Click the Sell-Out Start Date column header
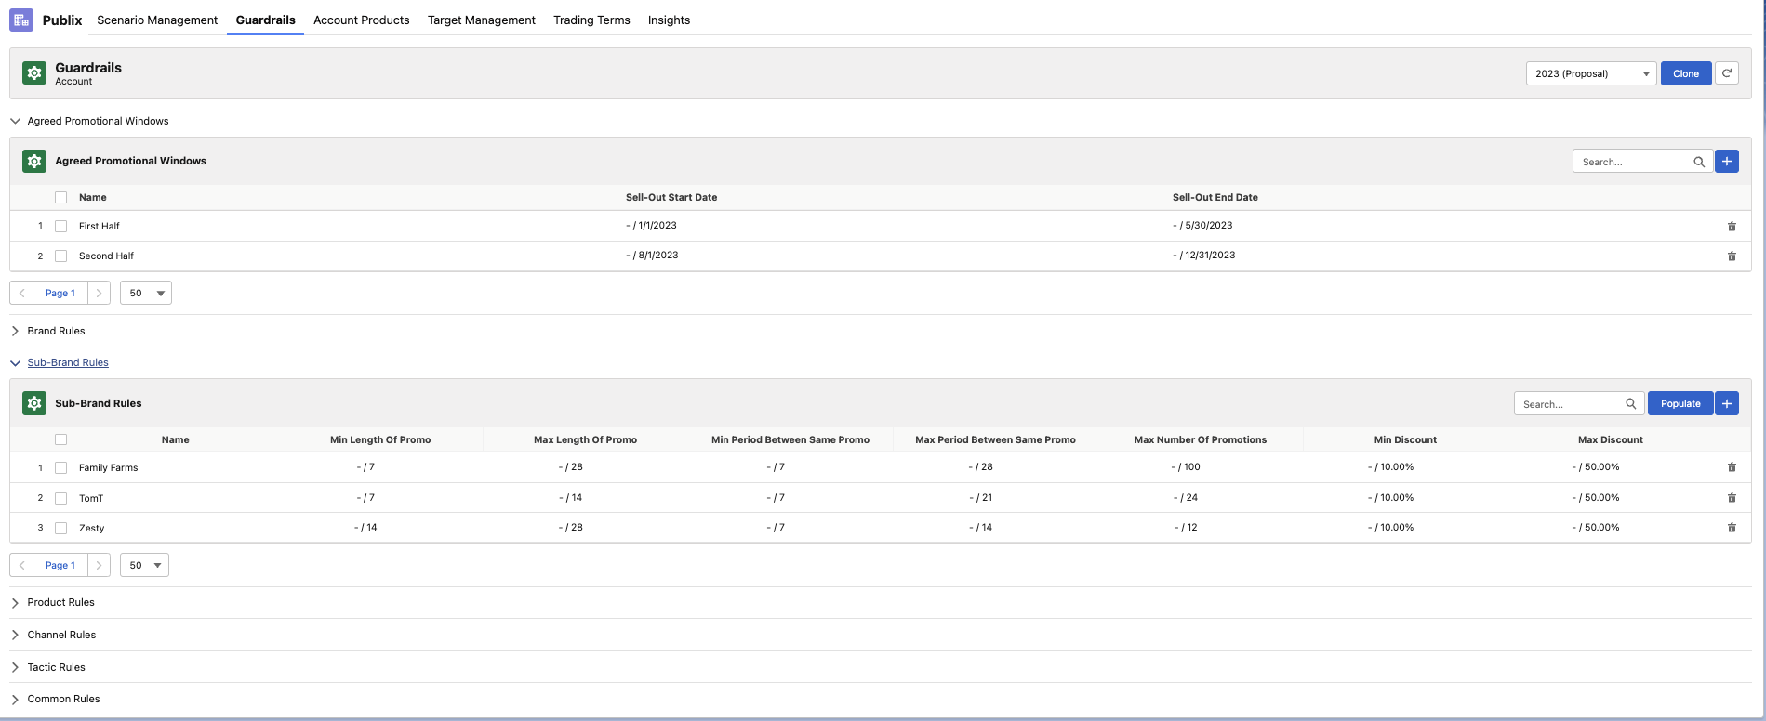The image size is (1766, 721). pyautogui.click(x=671, y=197)
